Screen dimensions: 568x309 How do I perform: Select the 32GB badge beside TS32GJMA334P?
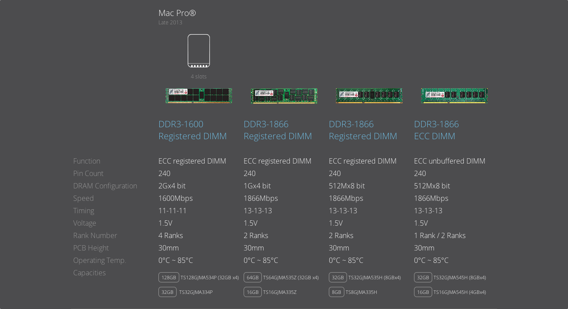tap(167, 292)
